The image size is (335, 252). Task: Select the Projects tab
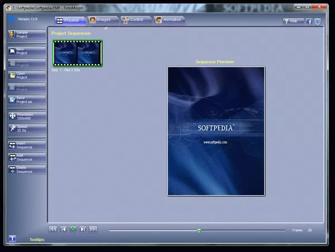click(x=69, y=20)
